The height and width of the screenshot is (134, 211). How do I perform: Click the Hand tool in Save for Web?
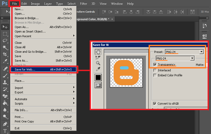coord(98,52)
